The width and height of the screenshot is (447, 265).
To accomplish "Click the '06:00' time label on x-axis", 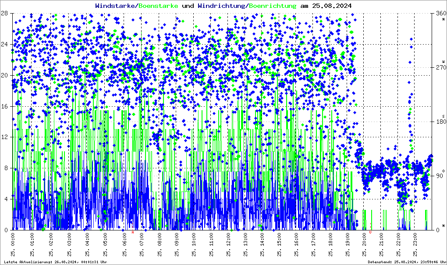I will pyautogui.click(x=124, y=240).
